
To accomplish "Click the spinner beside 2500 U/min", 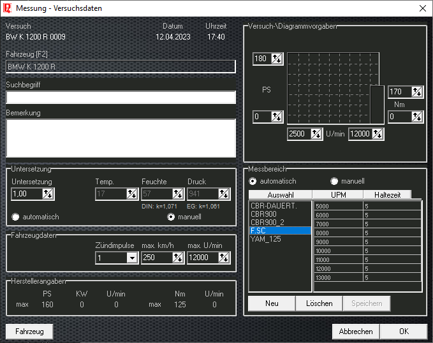I will (x=316, y=134).
